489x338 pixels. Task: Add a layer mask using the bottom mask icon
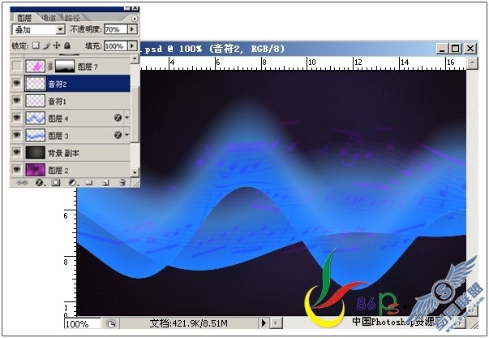[x=56, y=183]
